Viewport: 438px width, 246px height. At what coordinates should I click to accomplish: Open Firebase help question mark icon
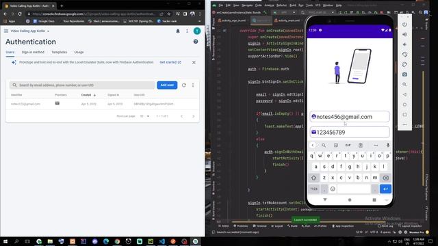point(196,42)
